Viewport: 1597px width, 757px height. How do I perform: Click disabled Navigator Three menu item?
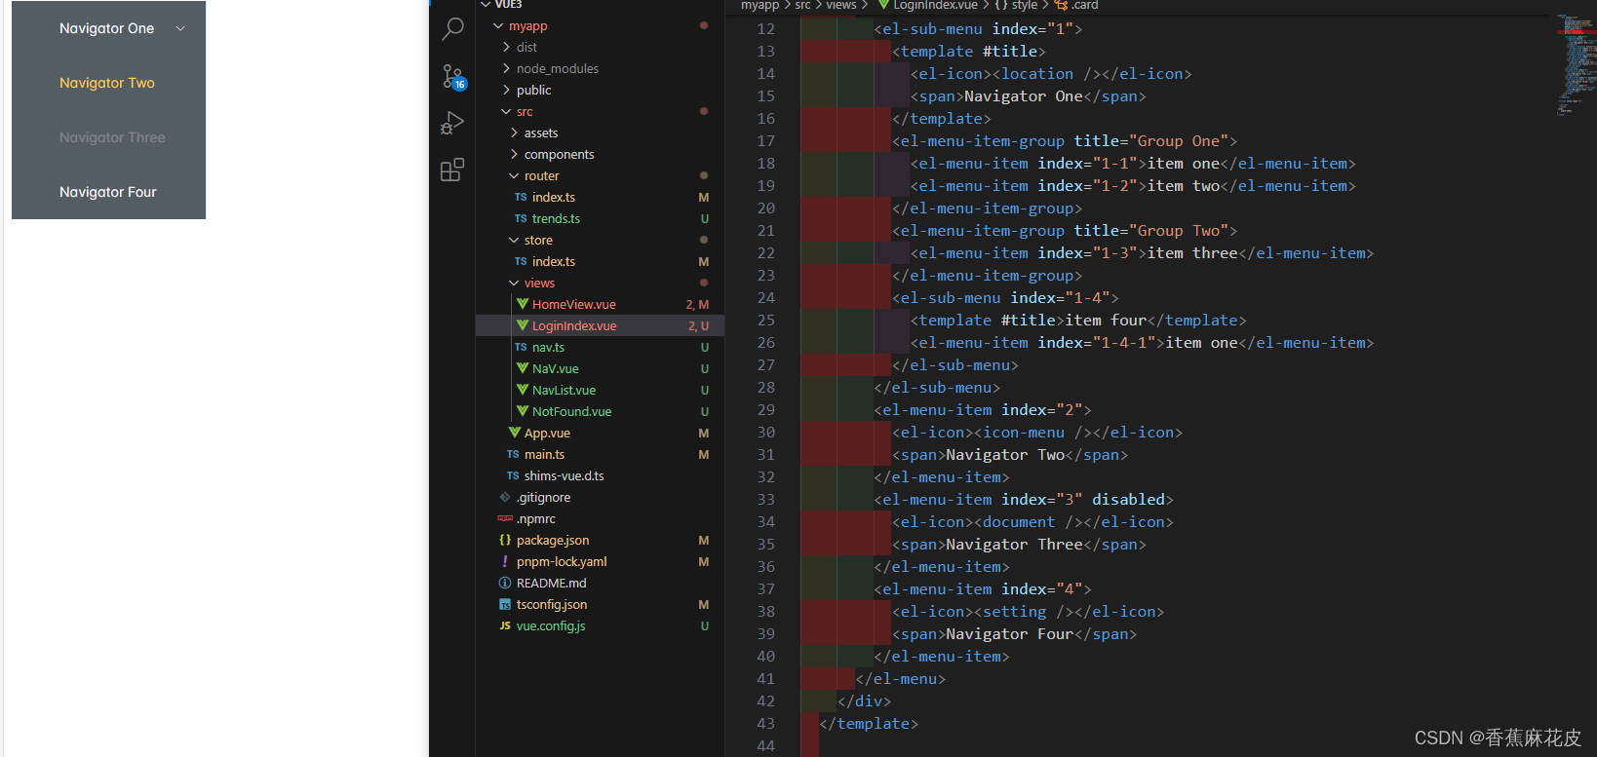click(108, 137)
